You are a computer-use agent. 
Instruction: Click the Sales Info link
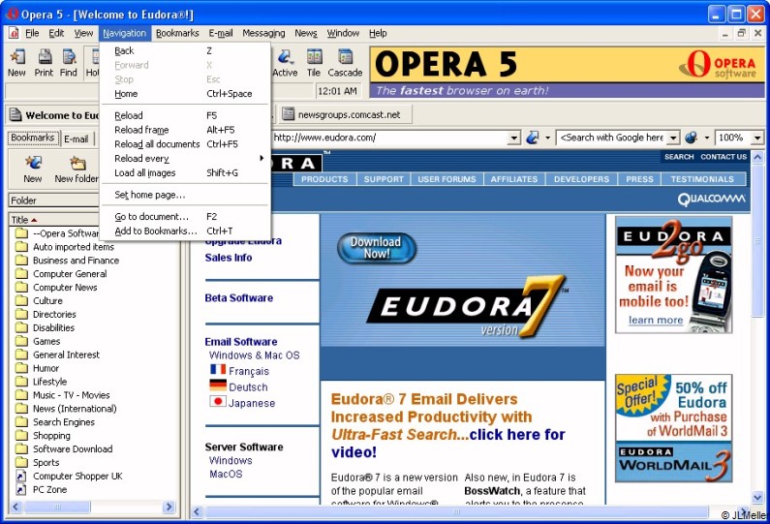point(229,258)
